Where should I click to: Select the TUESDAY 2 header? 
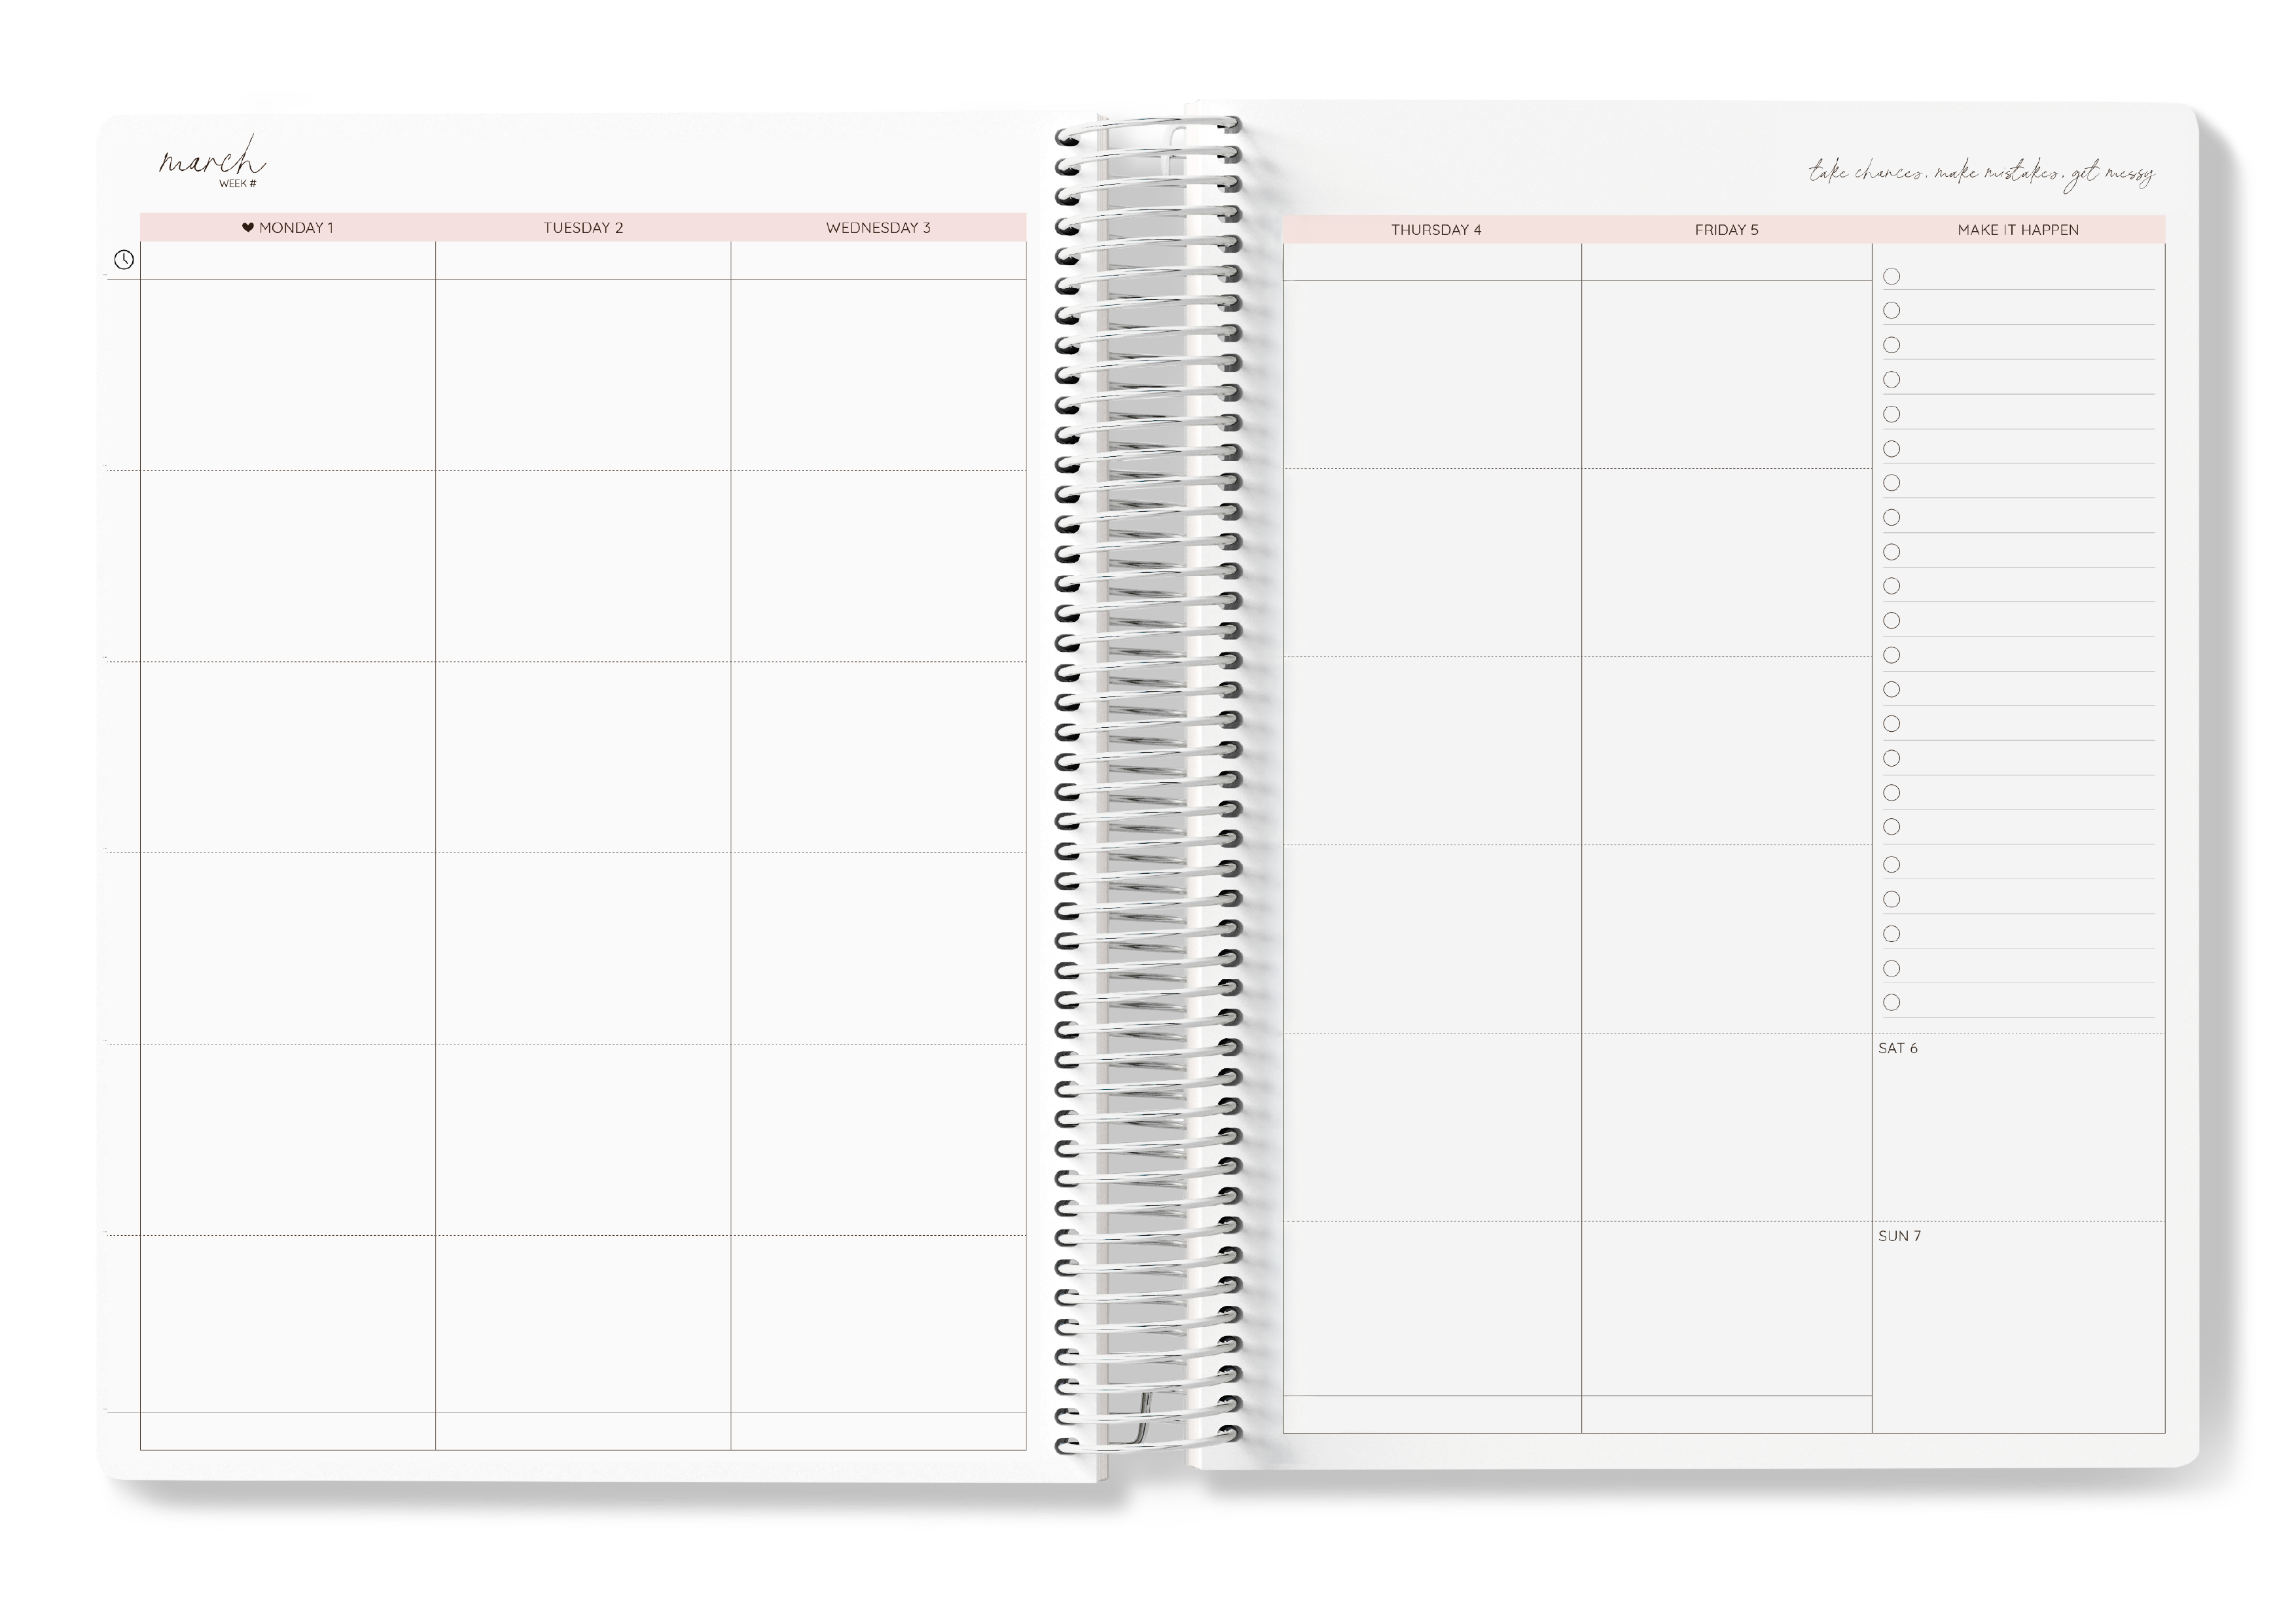point(583,227)
